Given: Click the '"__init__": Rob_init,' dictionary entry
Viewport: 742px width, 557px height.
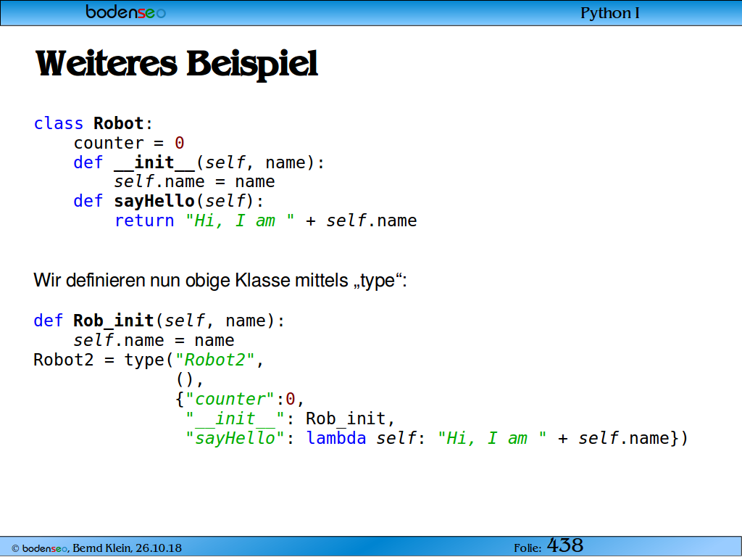Looking at the screenshot, I should (x=290, y=418).
